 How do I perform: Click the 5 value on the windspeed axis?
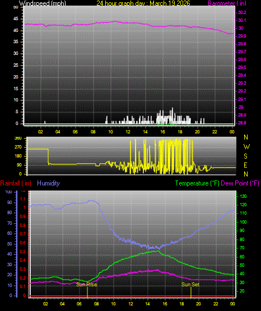pyautogui.click(x=17, y=112)
